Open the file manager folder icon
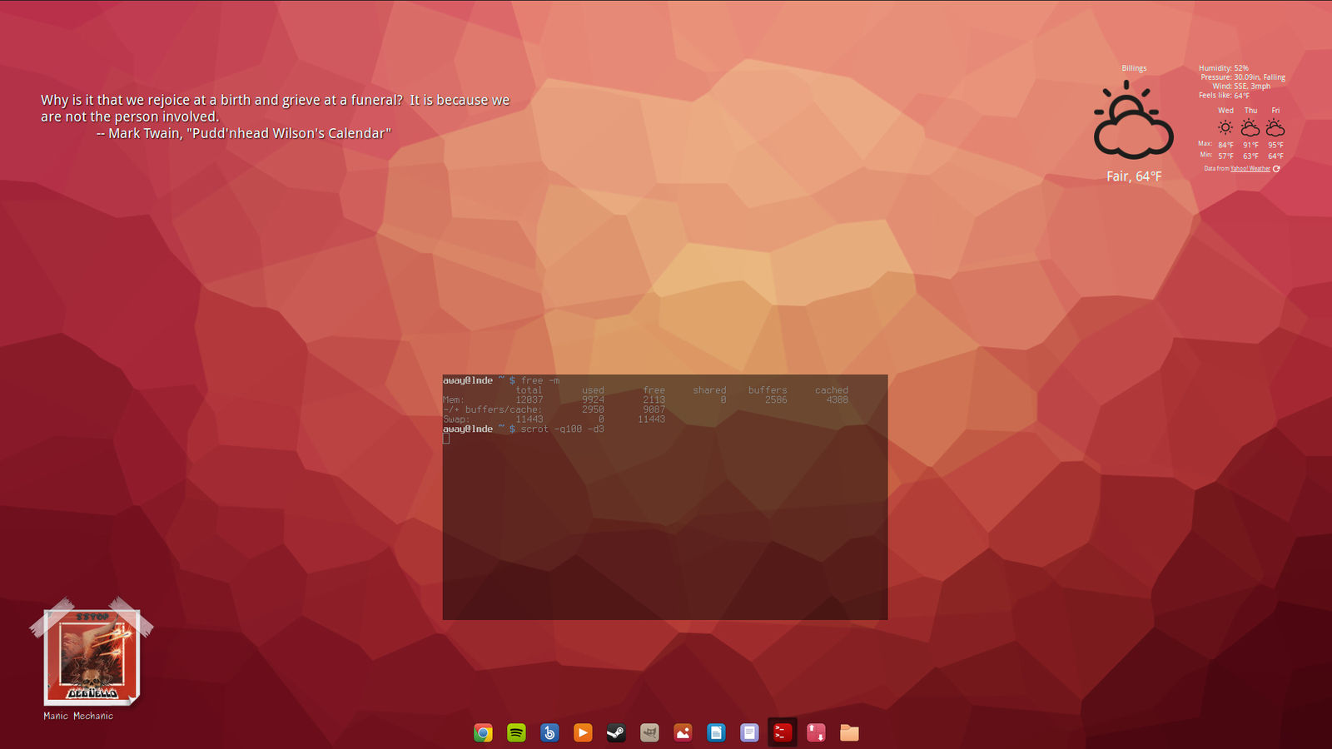1332x749 pixels. click(849, 732)
